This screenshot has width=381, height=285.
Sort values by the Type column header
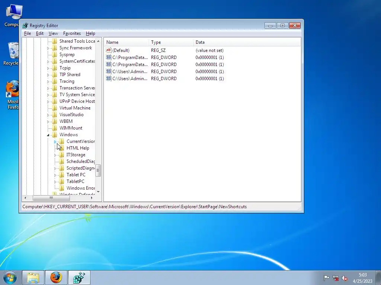click(x=171, y=42)
